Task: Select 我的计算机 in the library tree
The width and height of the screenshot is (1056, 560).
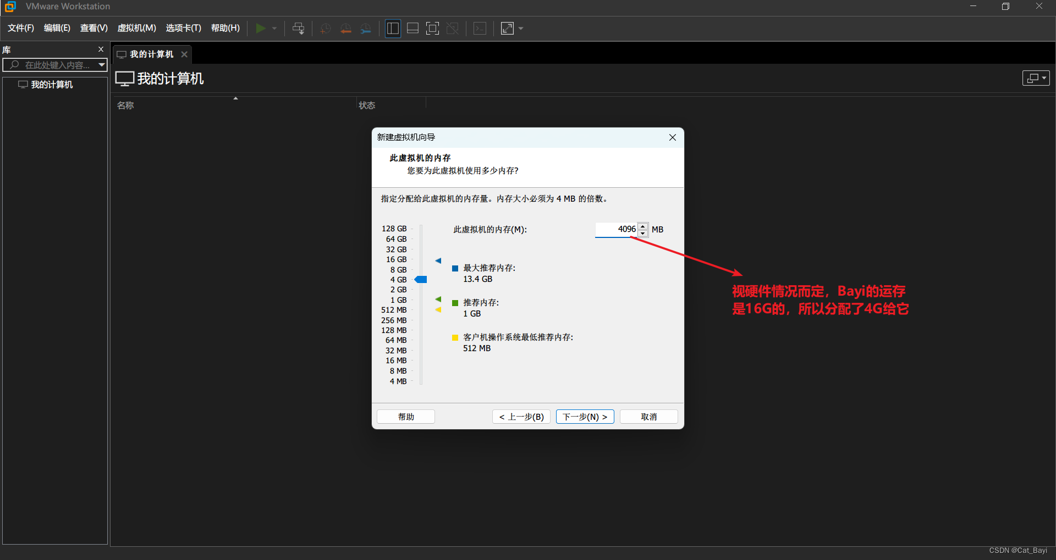Action: [52, 85]
